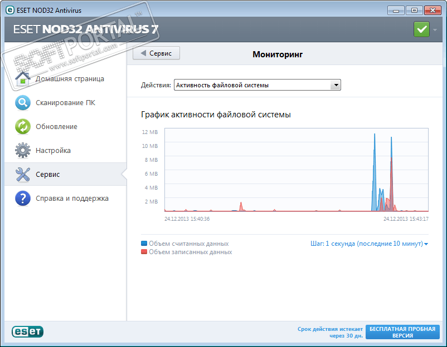Click the blue Объем считанных данных swatch

144,244
